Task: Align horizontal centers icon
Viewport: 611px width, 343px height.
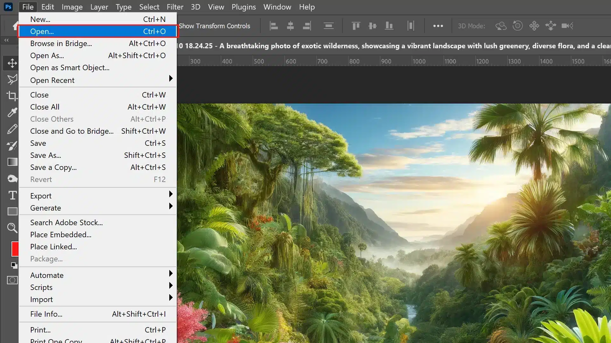Action: pyautogui.click(x=290, y=26)
